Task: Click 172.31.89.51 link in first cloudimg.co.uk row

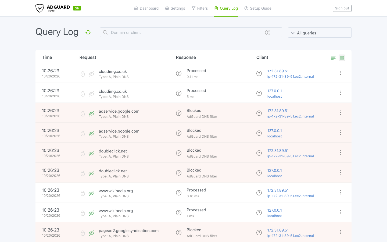Action: pos(278,71)
